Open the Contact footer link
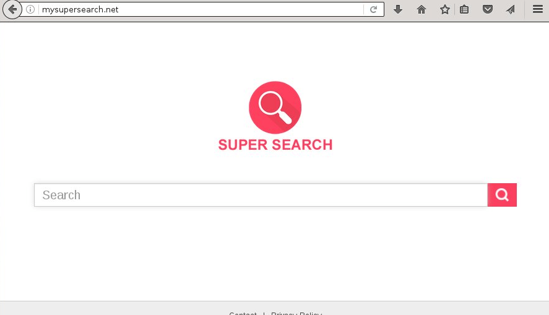The width and height of the screenshot is (549, 315). pos(243,313)
